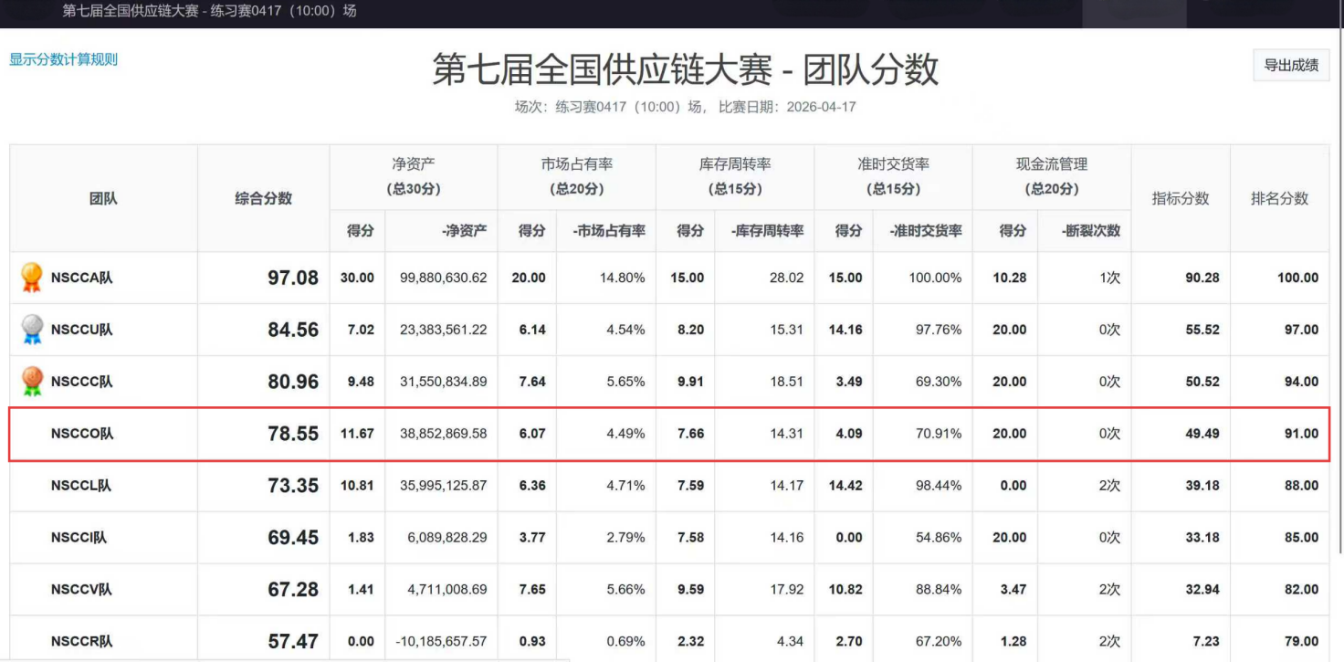
Task: Select team name NSCCV队
Action: point(82,590)
